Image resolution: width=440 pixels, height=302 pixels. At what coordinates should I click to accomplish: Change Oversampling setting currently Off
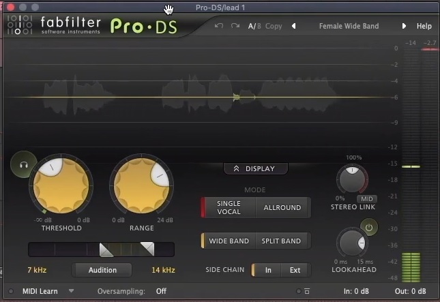(161, 291)
